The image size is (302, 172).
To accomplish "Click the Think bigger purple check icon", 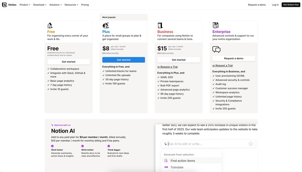I will coord(109,146).
